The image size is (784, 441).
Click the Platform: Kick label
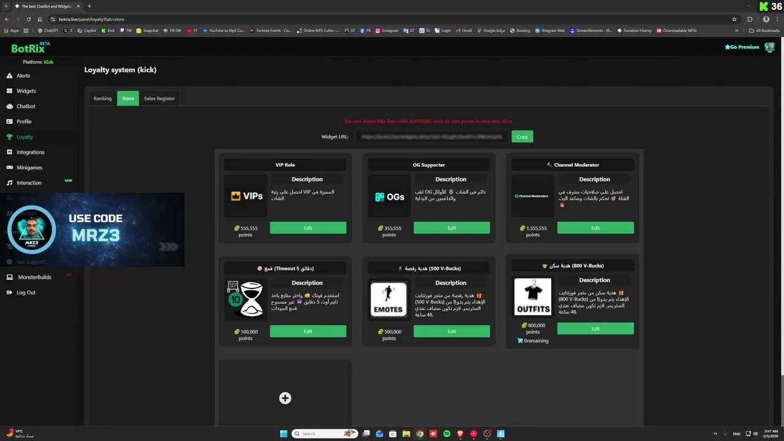coord(38,62)
